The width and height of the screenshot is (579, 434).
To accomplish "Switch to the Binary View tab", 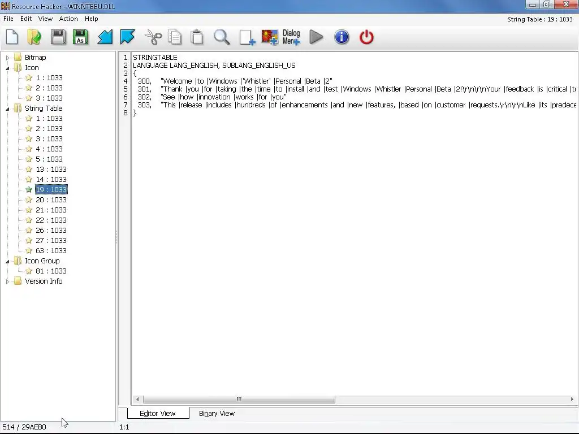I will click(x=217, y=413).
